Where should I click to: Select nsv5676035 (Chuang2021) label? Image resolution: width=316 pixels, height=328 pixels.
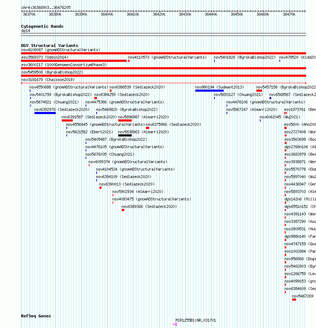(x=110, y=154)
